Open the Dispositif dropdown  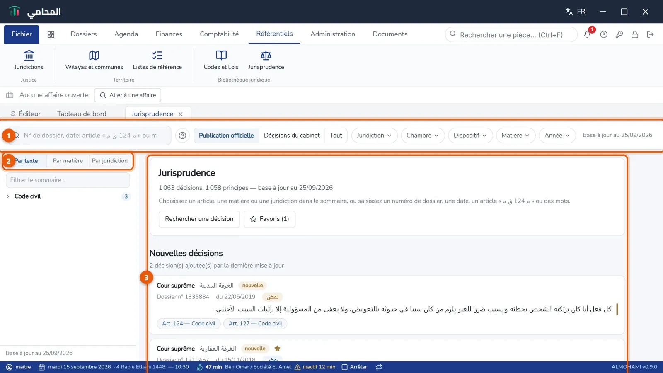(x=470, y=136)
